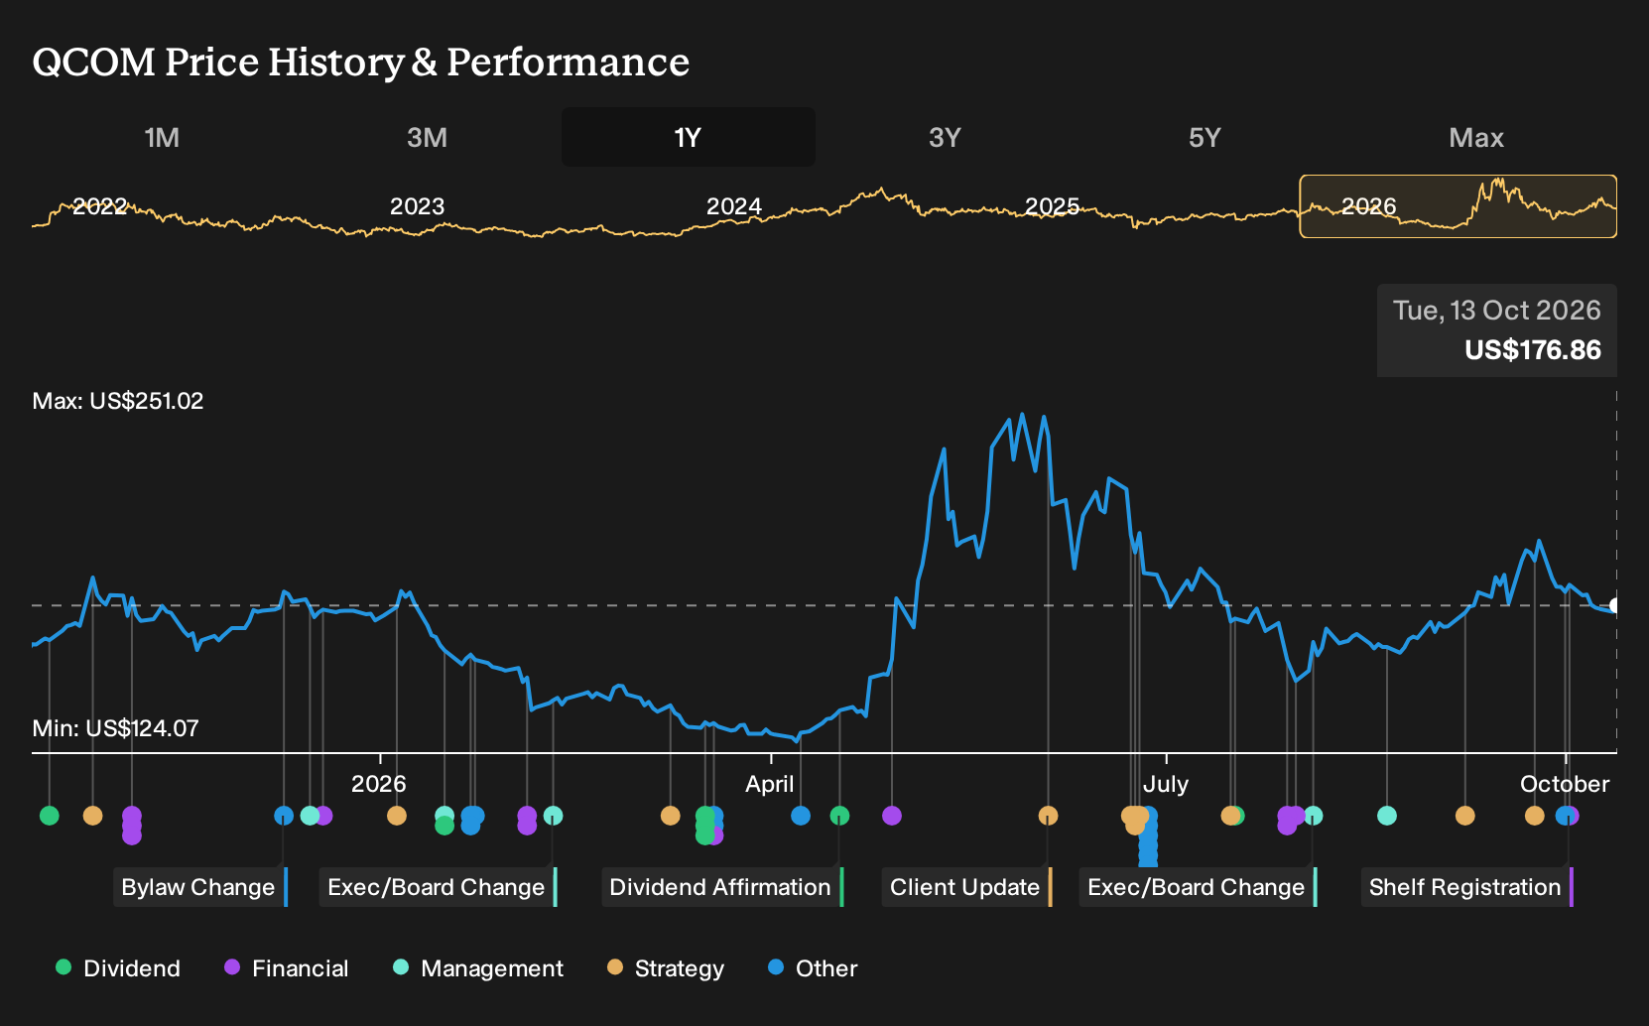The width and height of the screenshot is (1649, 1026).
Task: Click orange dot left of first purple stack
Action: coord(92,816)
